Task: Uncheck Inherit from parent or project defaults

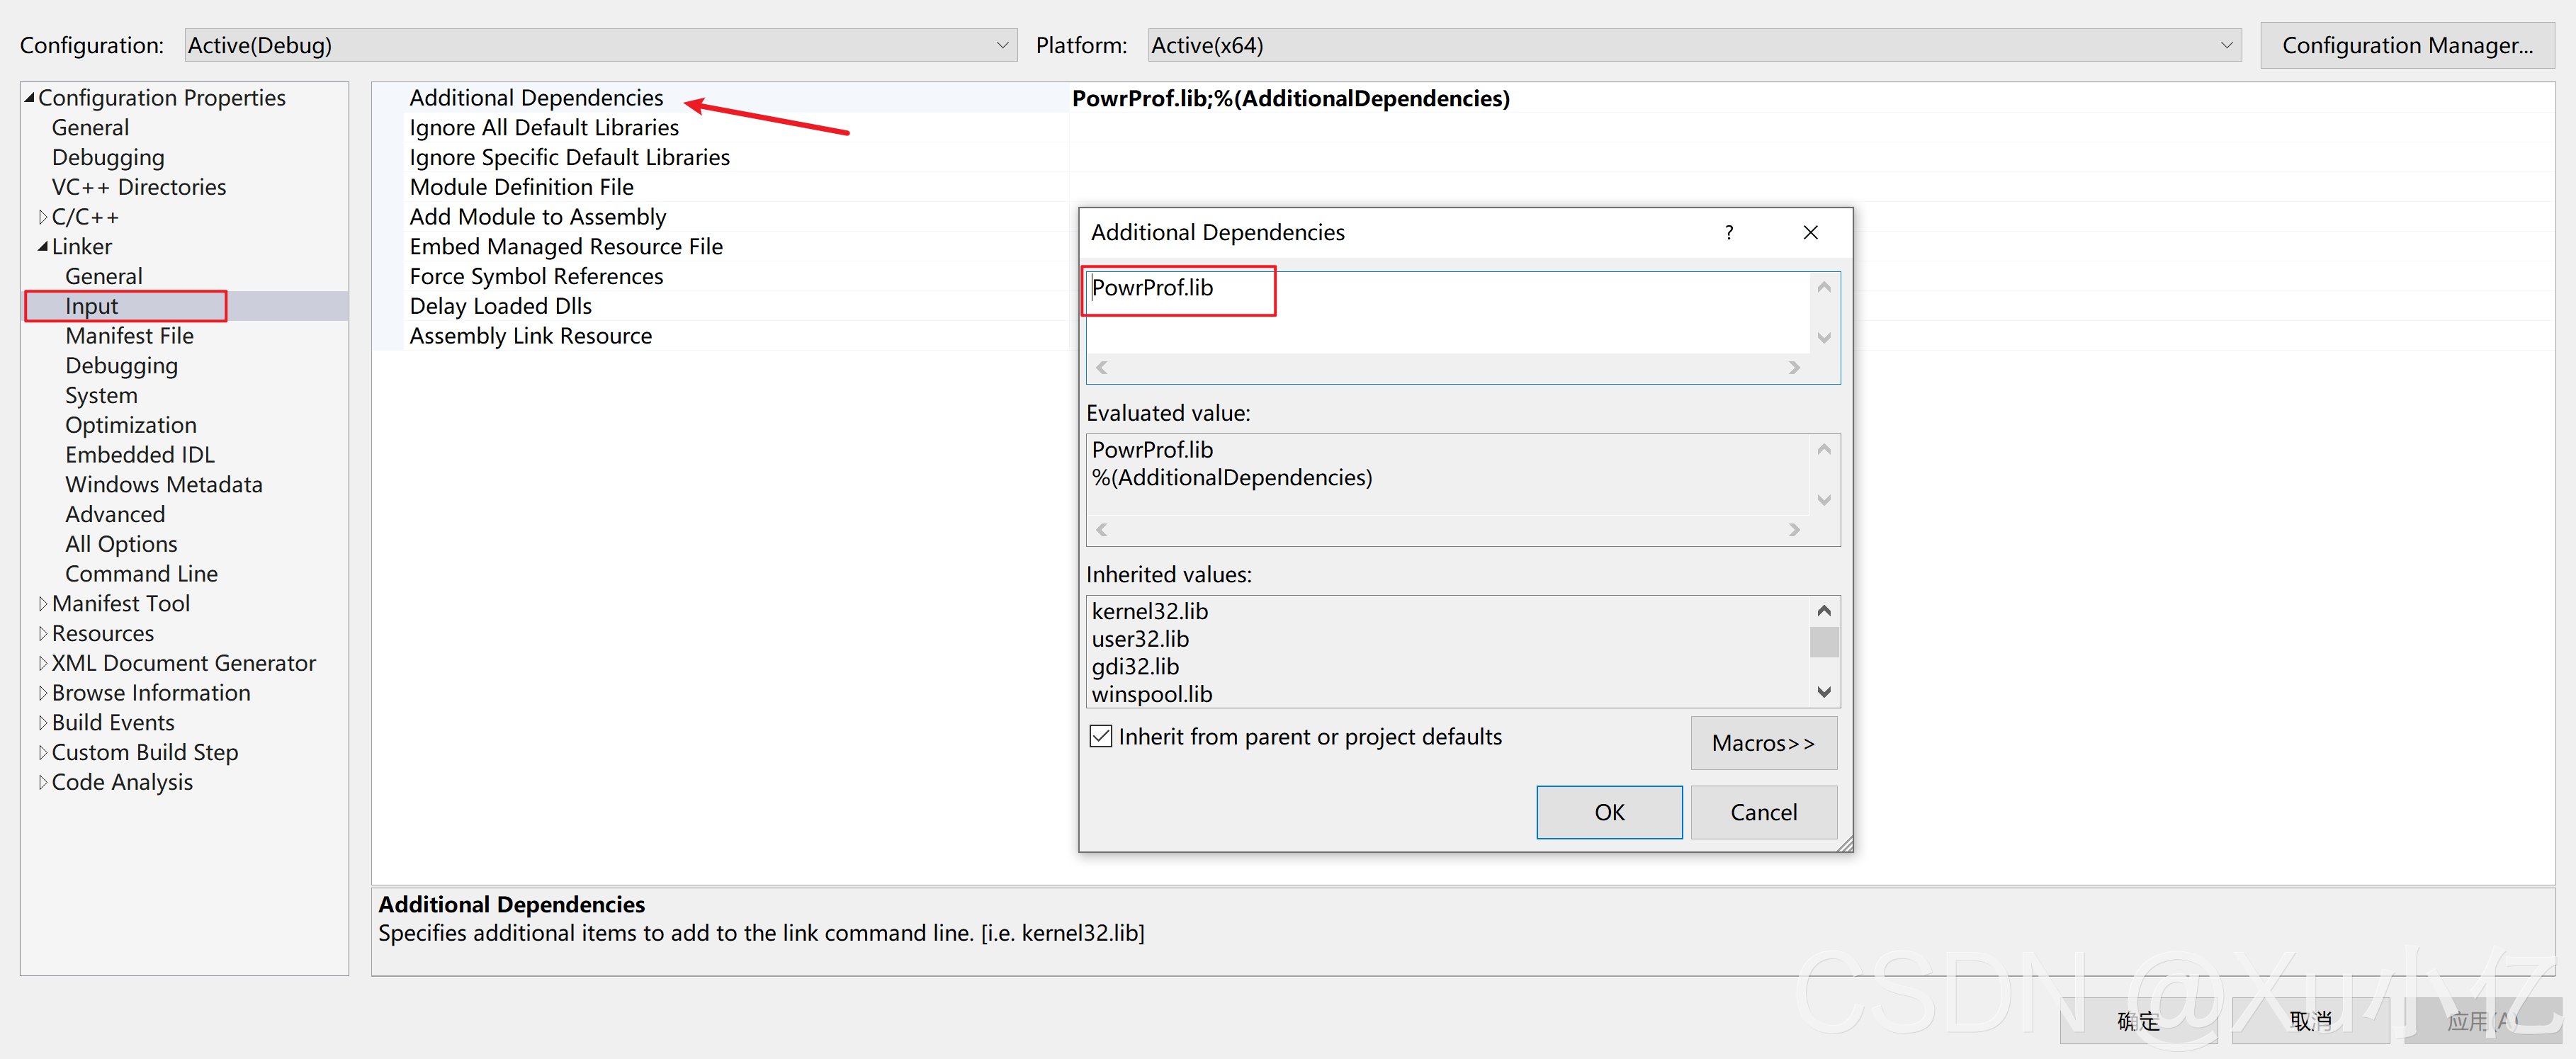Action: pos(1101,736)
